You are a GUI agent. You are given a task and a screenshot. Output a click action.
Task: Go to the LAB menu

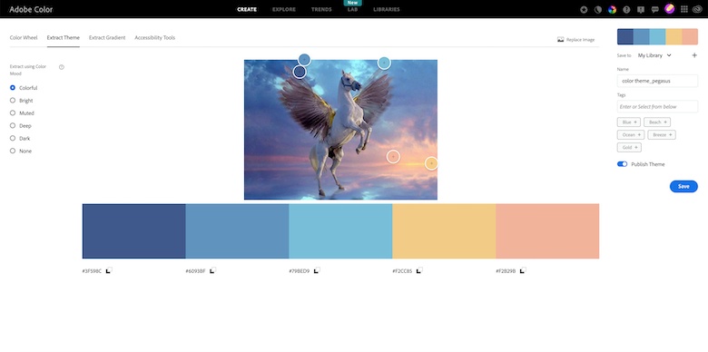point(352,9)
